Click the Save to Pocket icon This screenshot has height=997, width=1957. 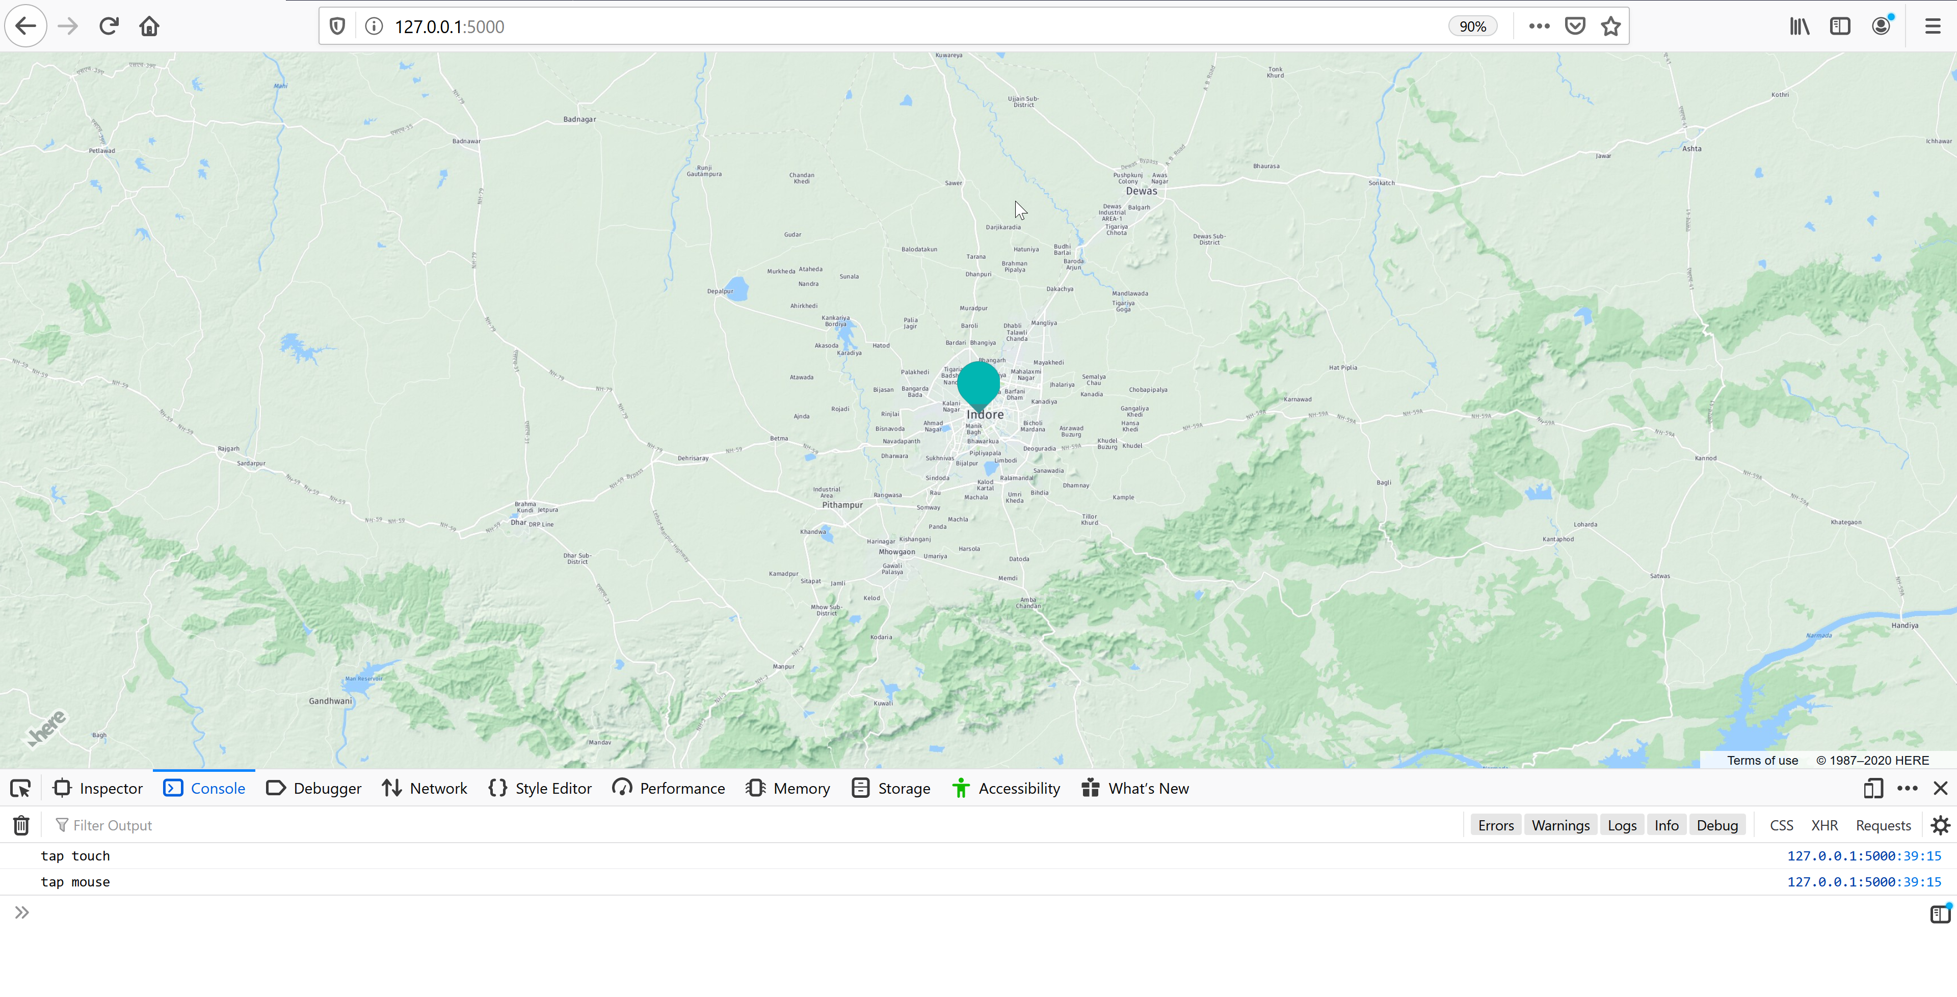tap(1575, 26)
